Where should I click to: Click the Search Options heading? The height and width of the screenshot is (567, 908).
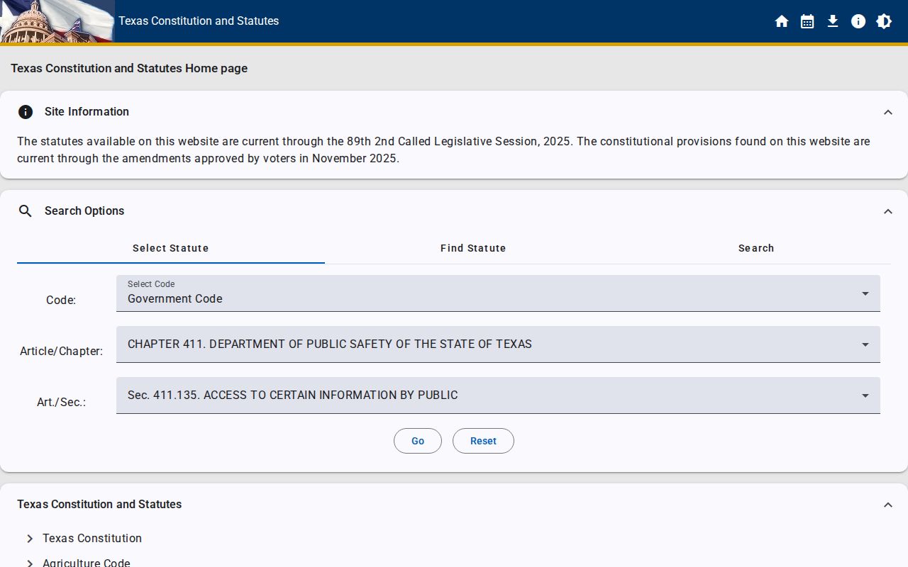point(84,211)
